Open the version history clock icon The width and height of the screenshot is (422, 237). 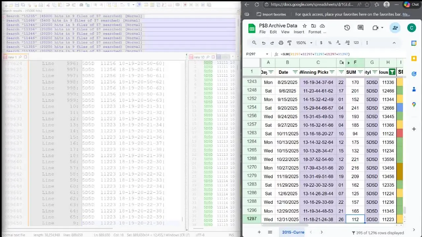coord(347,28)
